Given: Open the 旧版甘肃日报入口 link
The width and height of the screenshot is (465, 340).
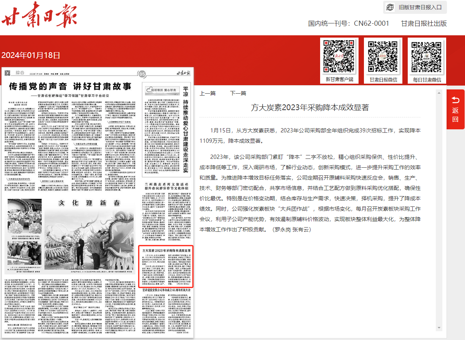Looking at the screenshot, I should click(x=420, y=7).
